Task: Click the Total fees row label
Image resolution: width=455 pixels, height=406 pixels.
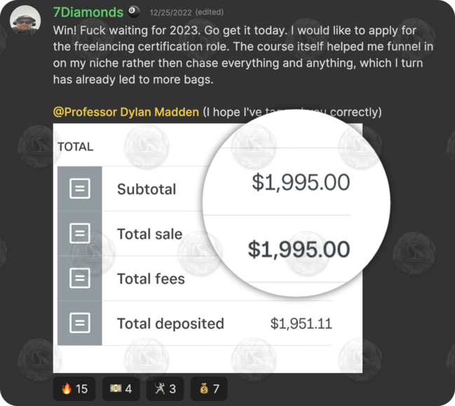Action: coord(151,279)
